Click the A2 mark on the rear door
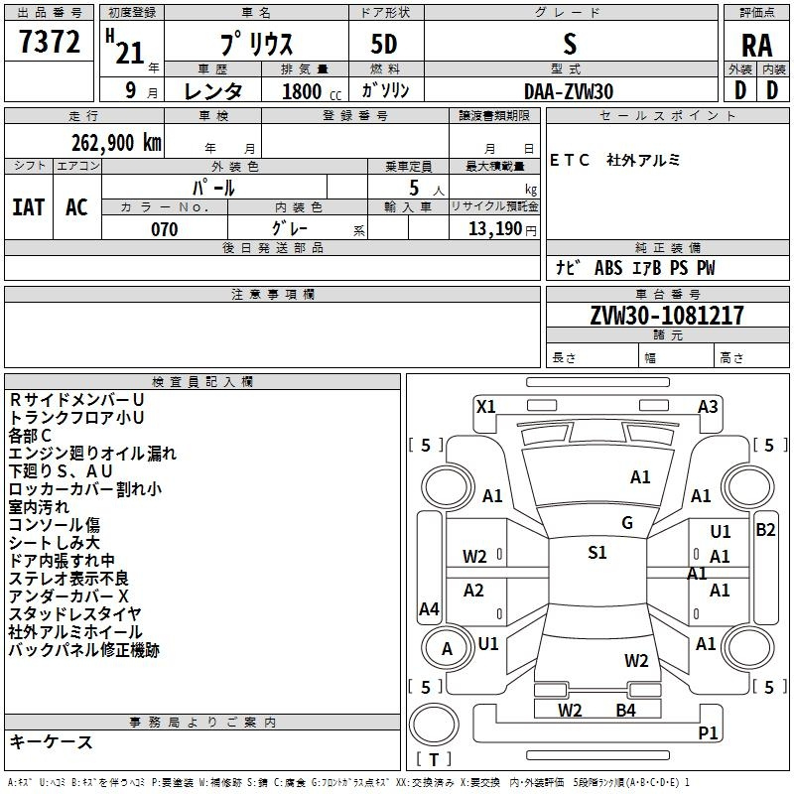The width and height of the screenshot is (794, 794). (x=473, y=591)
